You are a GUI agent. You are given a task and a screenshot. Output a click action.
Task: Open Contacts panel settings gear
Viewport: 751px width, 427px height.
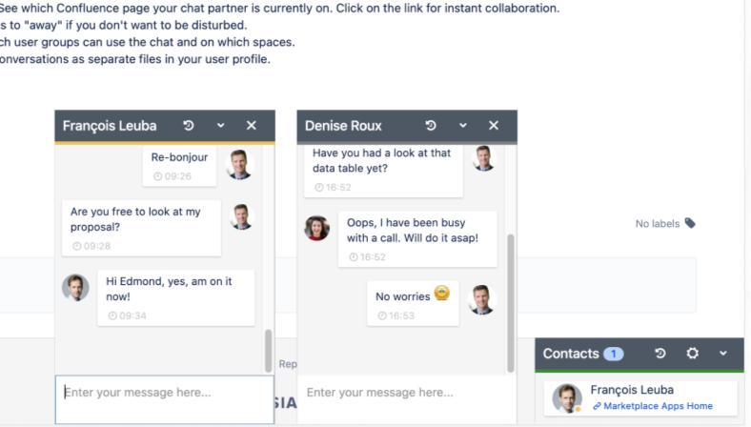693,354
